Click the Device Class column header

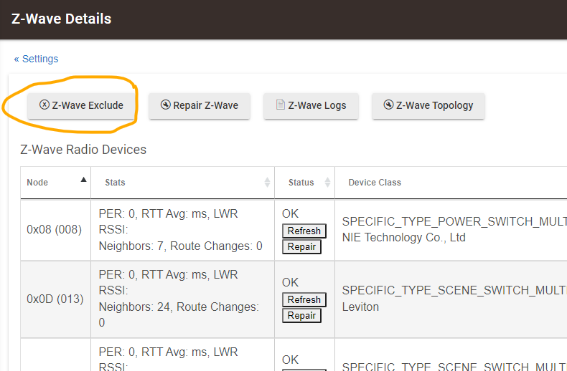[x=375, y=183]
